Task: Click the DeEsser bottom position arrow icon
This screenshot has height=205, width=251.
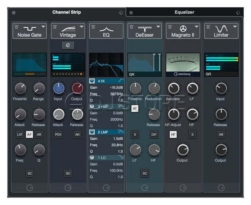Action: click(x=145, y=188)
